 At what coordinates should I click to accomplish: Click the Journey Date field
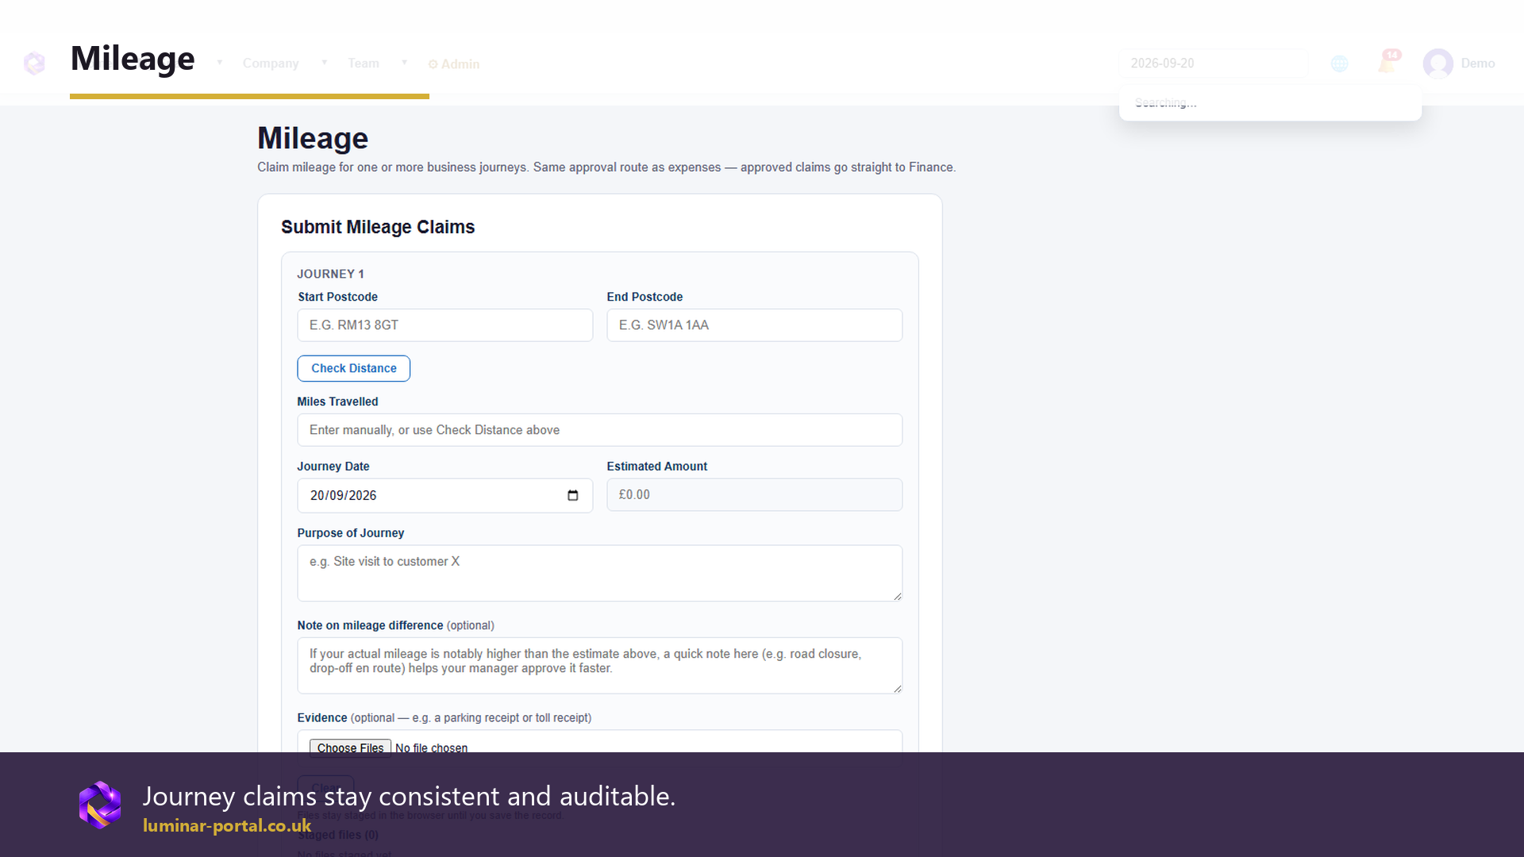pyautogui.click(x=444, y=495)
